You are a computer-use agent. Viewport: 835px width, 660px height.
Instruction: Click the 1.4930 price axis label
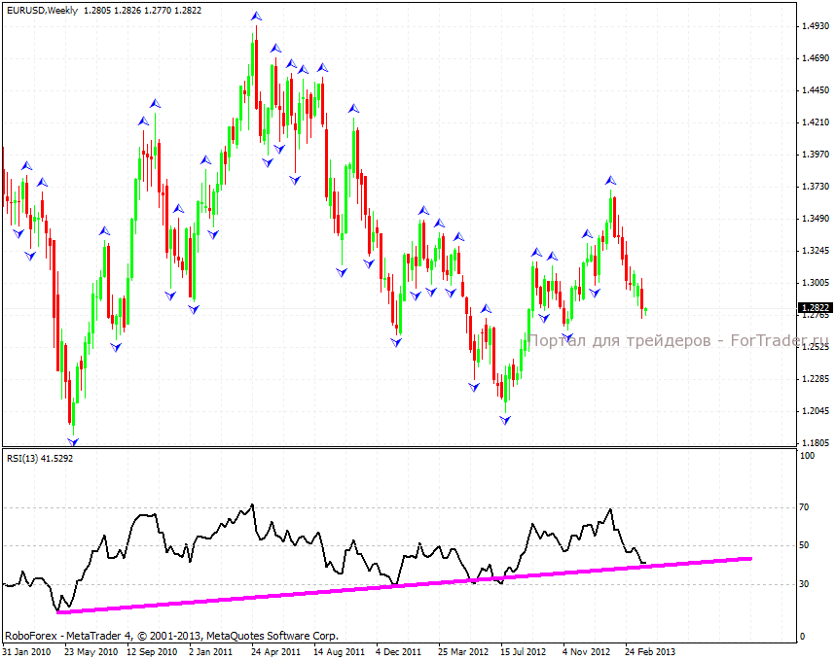(814, 26)
